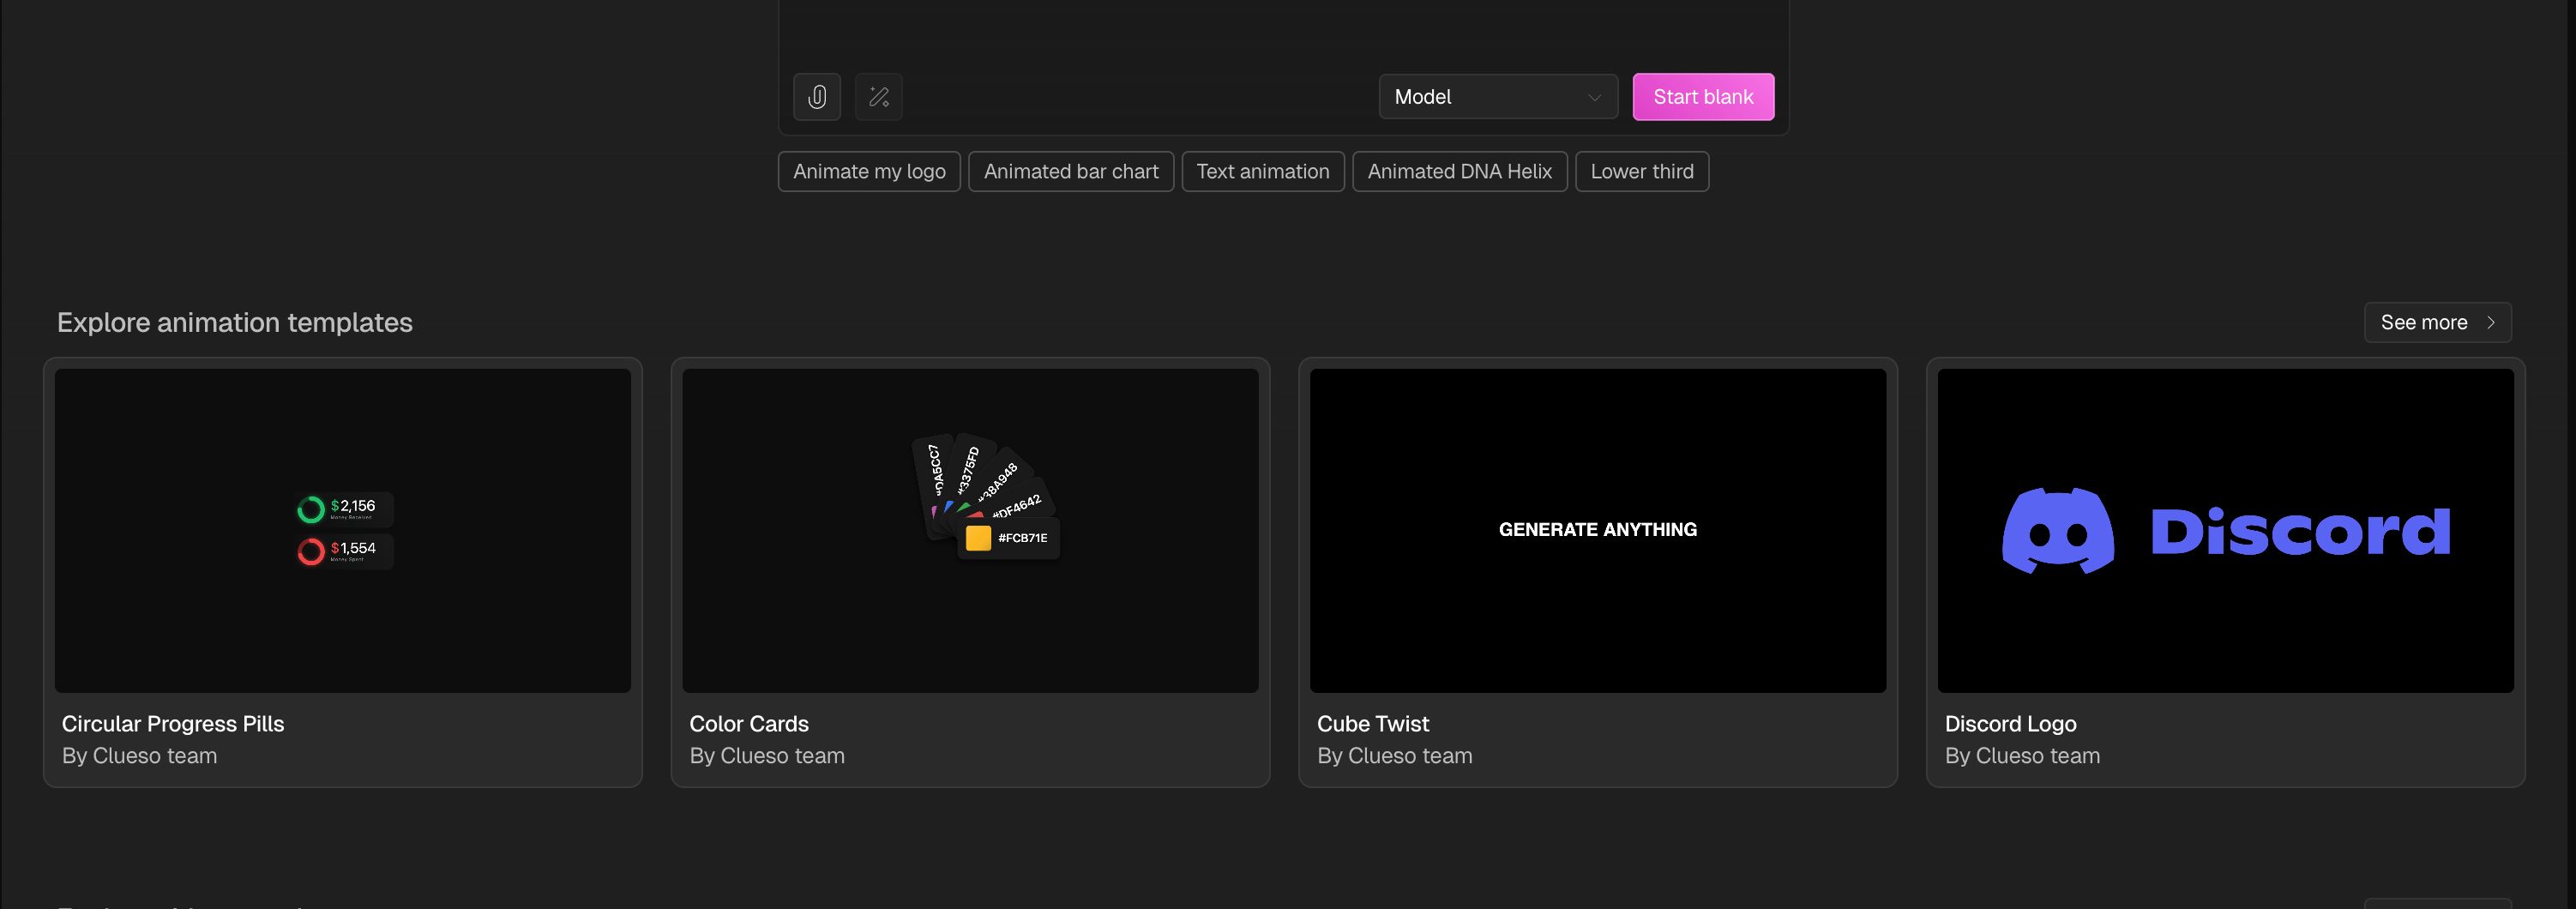This screenshot has width=2576, height=909.
Task: Open the Model dropdown
Action: click(1498, 97)
